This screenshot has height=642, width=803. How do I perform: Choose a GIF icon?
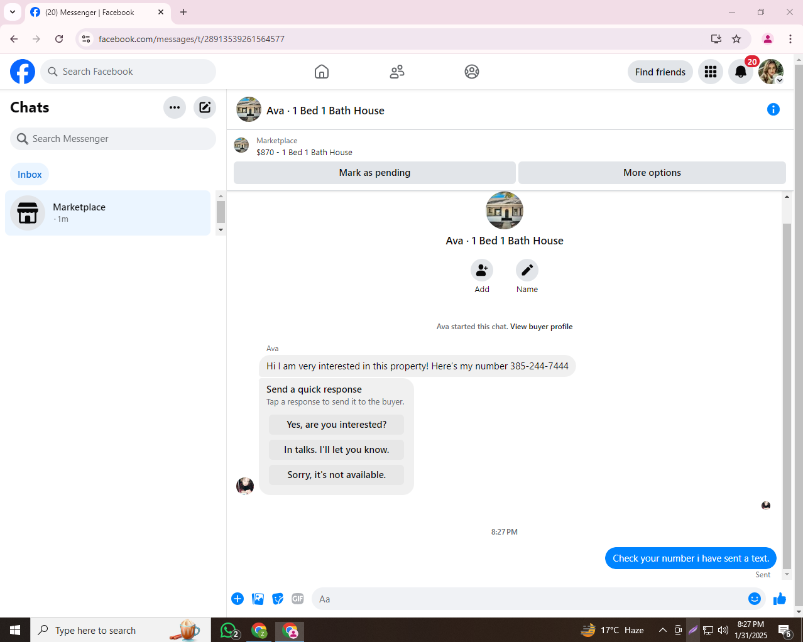click(298, 599)
